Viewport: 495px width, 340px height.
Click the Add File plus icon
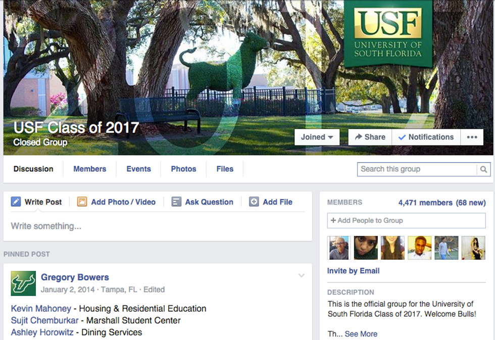254,202
